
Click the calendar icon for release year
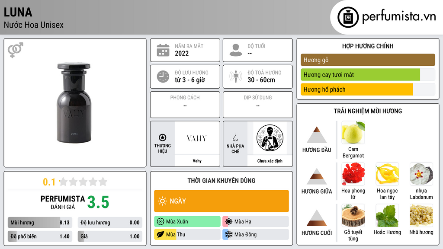163,50
